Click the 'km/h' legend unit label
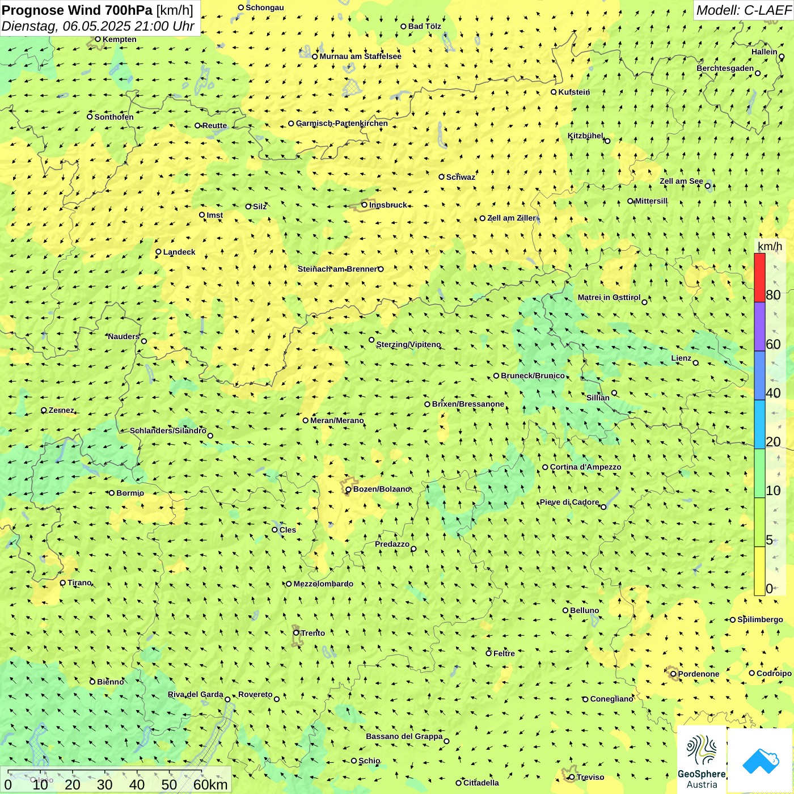The image size is (794, 794). [770, 246]
